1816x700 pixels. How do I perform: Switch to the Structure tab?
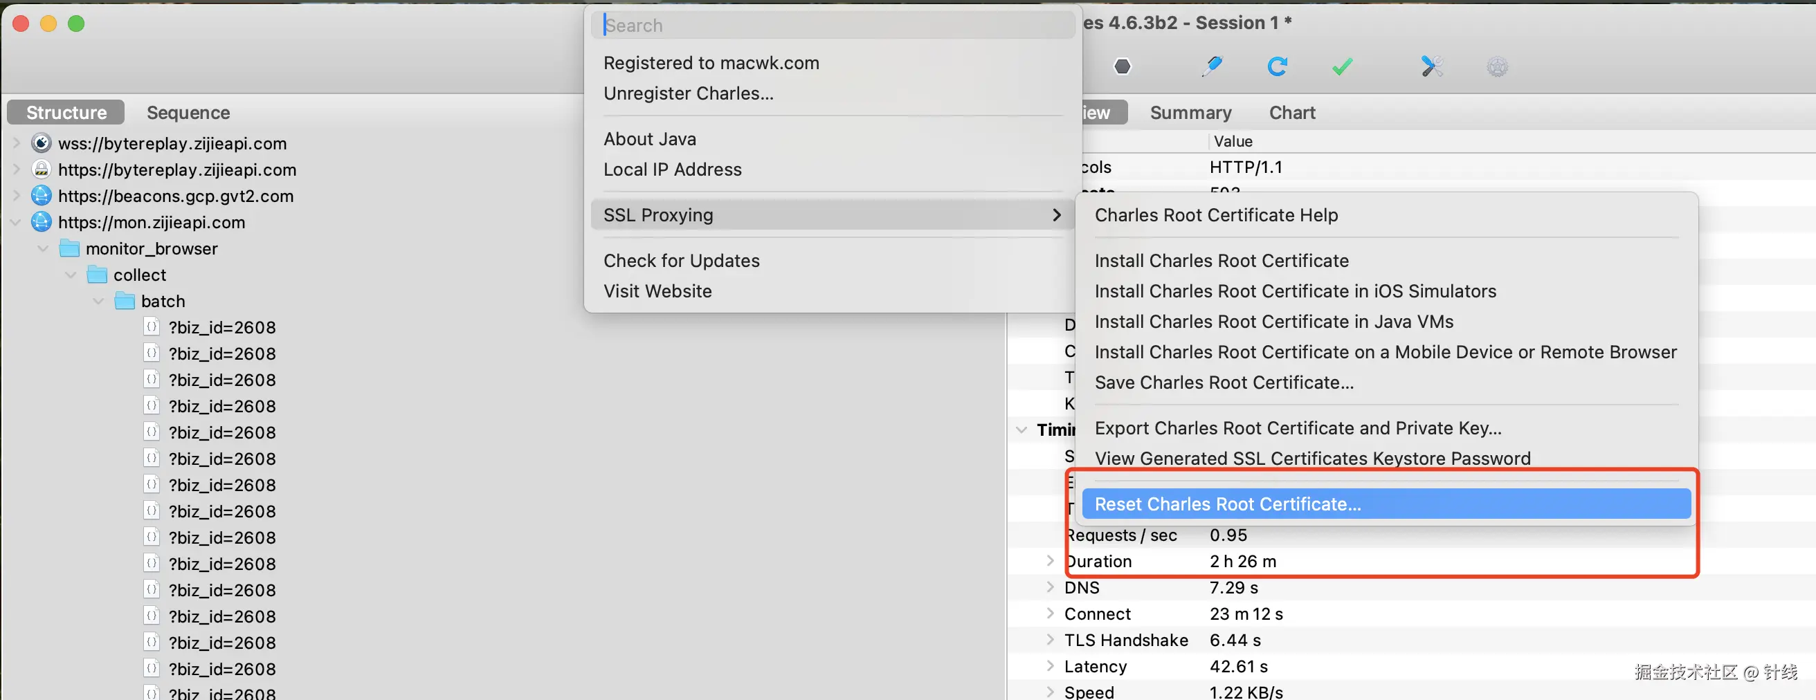coord(66,112)
